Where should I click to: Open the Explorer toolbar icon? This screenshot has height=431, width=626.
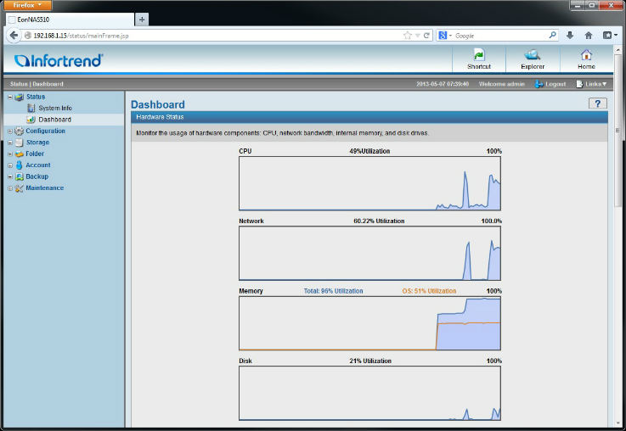[x=533, y=54]
